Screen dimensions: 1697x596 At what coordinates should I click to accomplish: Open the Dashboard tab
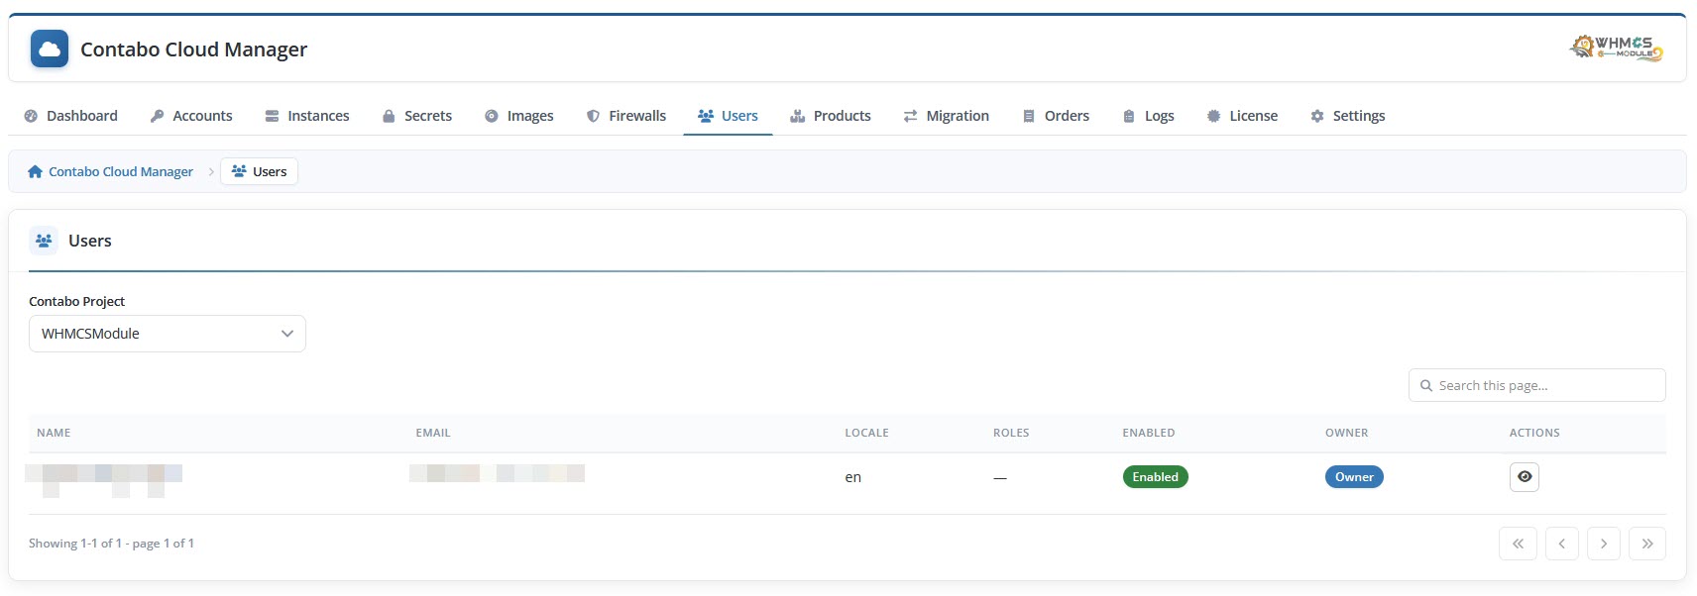tap(70, 116)
